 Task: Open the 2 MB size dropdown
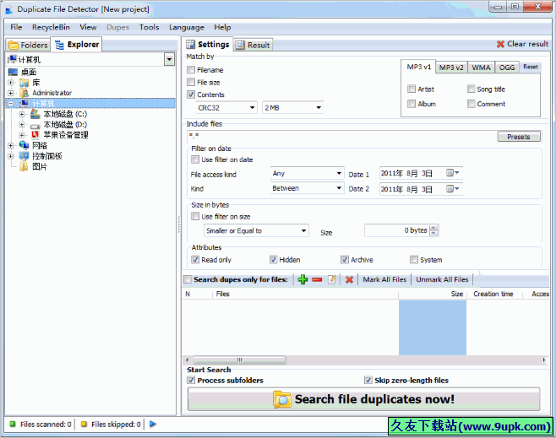tap(292, 108)
